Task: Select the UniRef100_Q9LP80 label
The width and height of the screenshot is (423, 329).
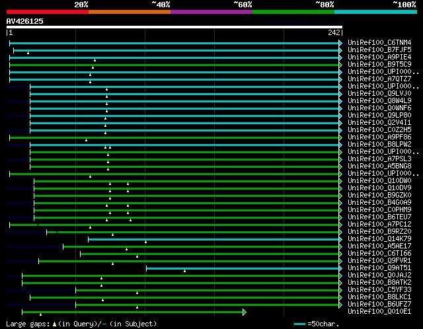Action: tap(379, 116)
